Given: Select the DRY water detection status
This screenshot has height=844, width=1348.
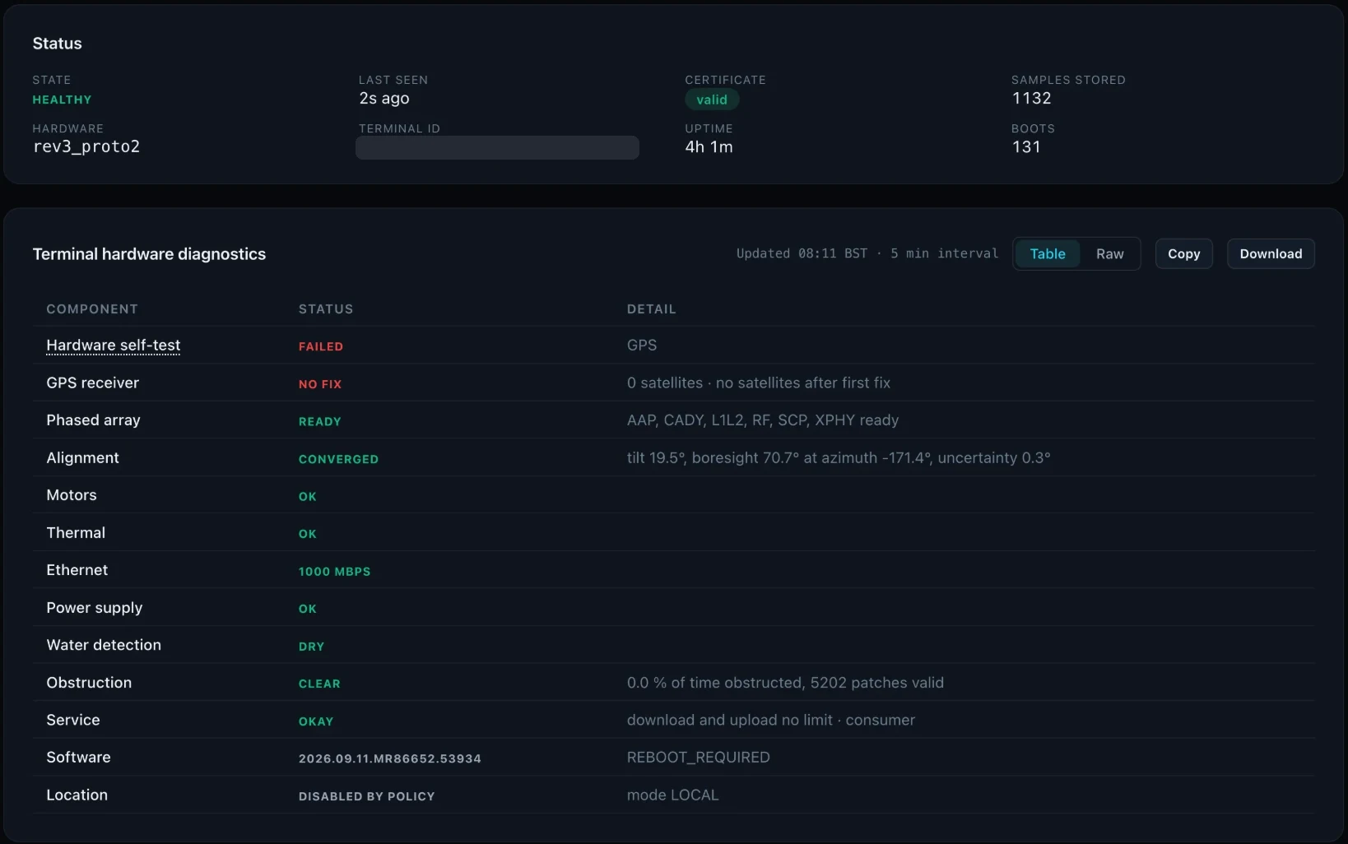Looking at the screenshot, I should (x=311, y=647).
